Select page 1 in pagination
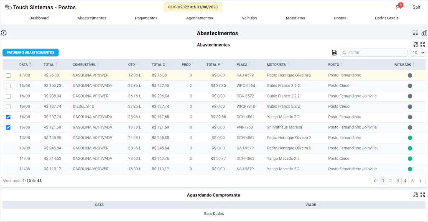The height and width of the screenshot is (222, 428). coord(383,181)
